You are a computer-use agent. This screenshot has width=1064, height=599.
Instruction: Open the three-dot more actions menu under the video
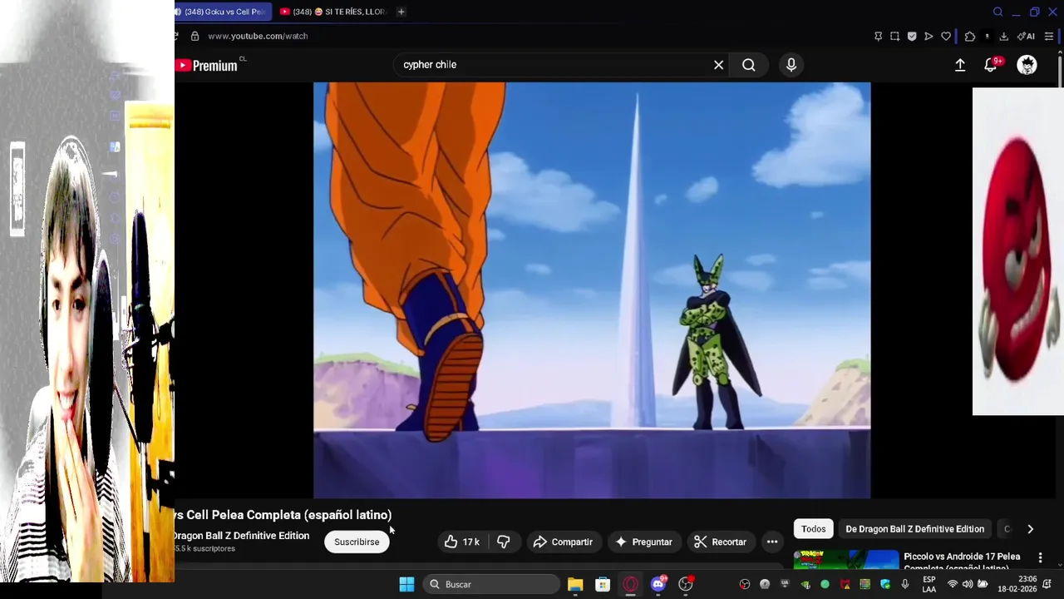(772, 542)
